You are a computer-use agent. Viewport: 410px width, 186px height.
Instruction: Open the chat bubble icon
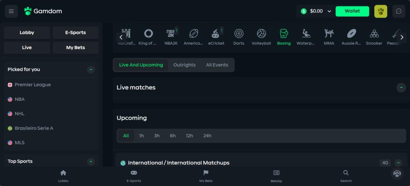point(399,11)
